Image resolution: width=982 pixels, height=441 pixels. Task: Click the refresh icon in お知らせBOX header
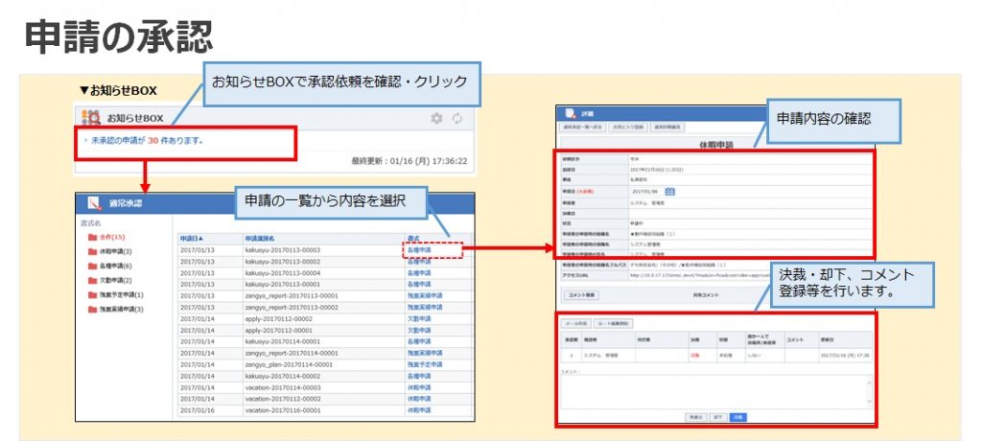(x=457, y=118)
